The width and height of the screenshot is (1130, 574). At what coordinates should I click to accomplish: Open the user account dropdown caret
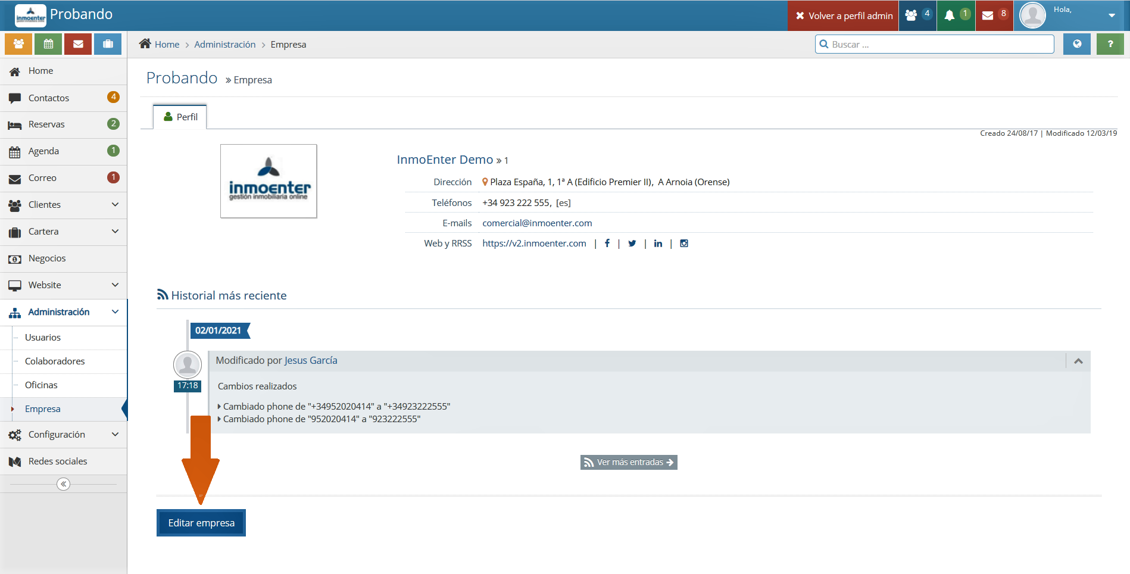tap(1112, 15)
